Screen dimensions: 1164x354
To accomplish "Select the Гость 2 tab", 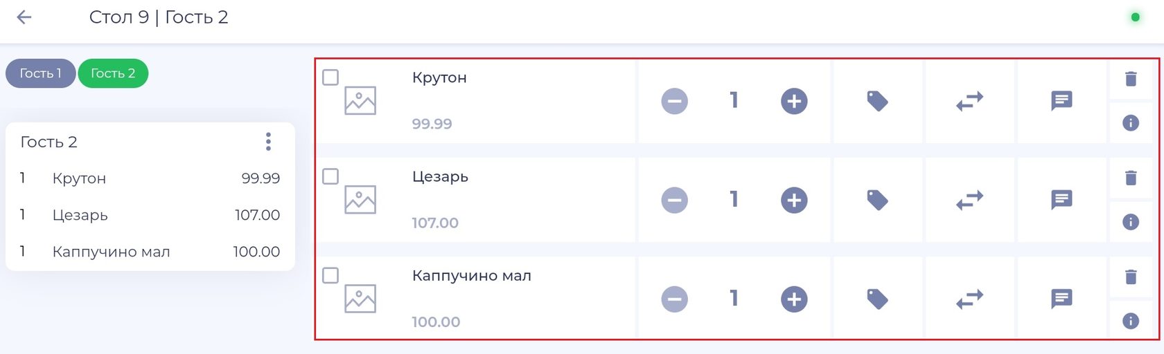I will pyautogui.click(x=113, y=73).
